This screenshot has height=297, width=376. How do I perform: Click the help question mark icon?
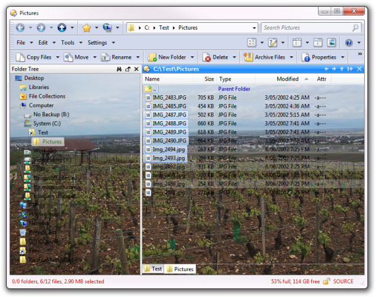(349, 43)
